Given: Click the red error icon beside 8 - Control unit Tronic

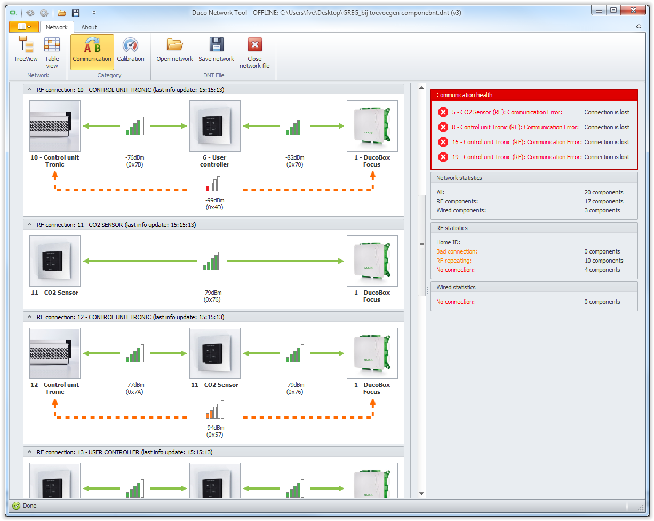Looking at the screenshot, I should (443, 127).
